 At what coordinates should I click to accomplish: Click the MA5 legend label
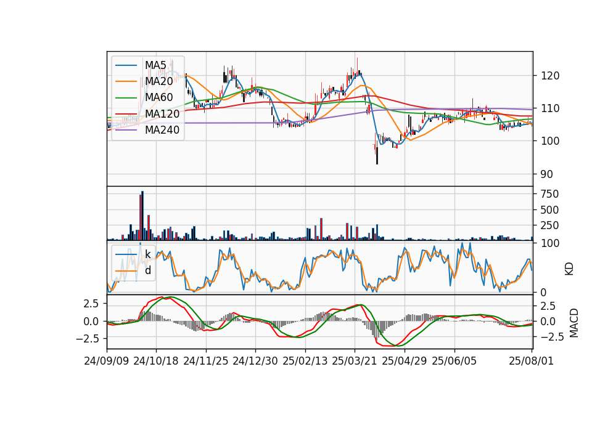[155, 65]
